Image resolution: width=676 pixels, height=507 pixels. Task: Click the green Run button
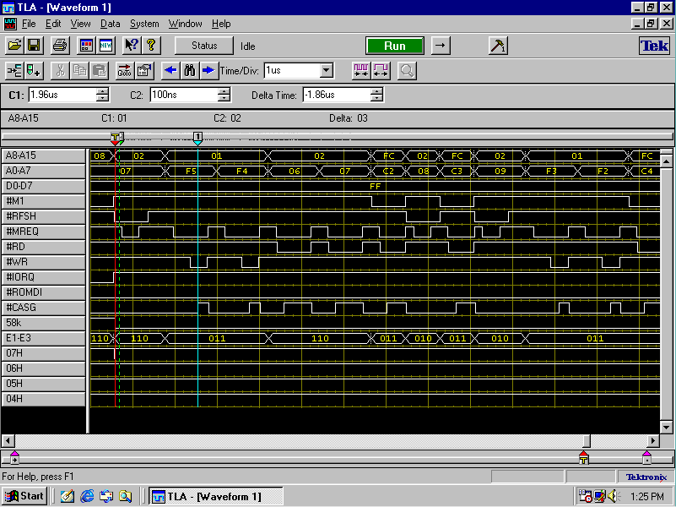(394, 46)
